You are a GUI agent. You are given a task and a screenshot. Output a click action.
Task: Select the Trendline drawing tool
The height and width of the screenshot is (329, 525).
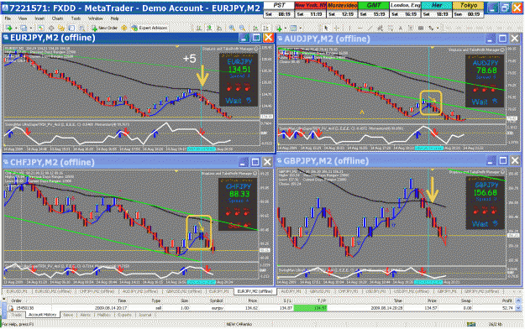(x=370, y=28)
